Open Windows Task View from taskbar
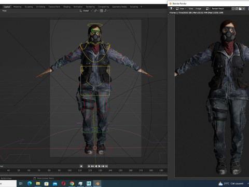Screen dimensions: 249x187 pos(21,183)
